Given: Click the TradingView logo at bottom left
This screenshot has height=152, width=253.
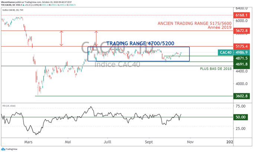Looking at the screenshot, I should [9, 149].
